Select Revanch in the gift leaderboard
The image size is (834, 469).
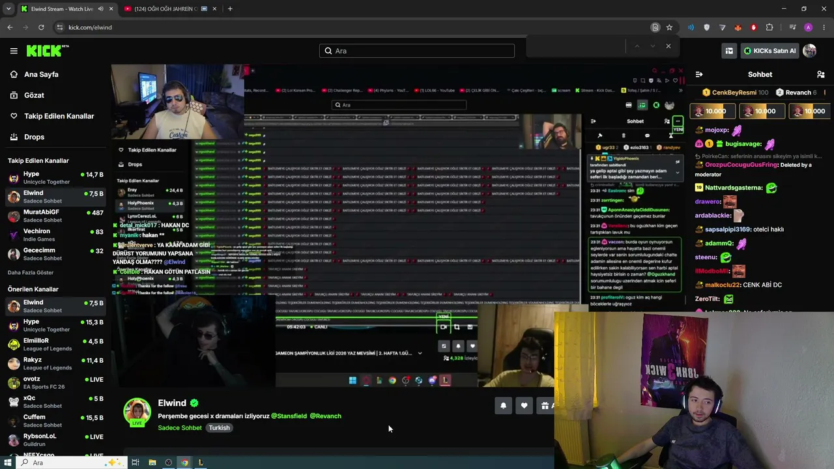click(x=796, y=92)
